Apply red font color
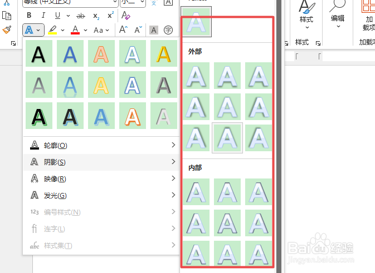The width and height of the screenshot is (375, 273). tap(75, 30)
